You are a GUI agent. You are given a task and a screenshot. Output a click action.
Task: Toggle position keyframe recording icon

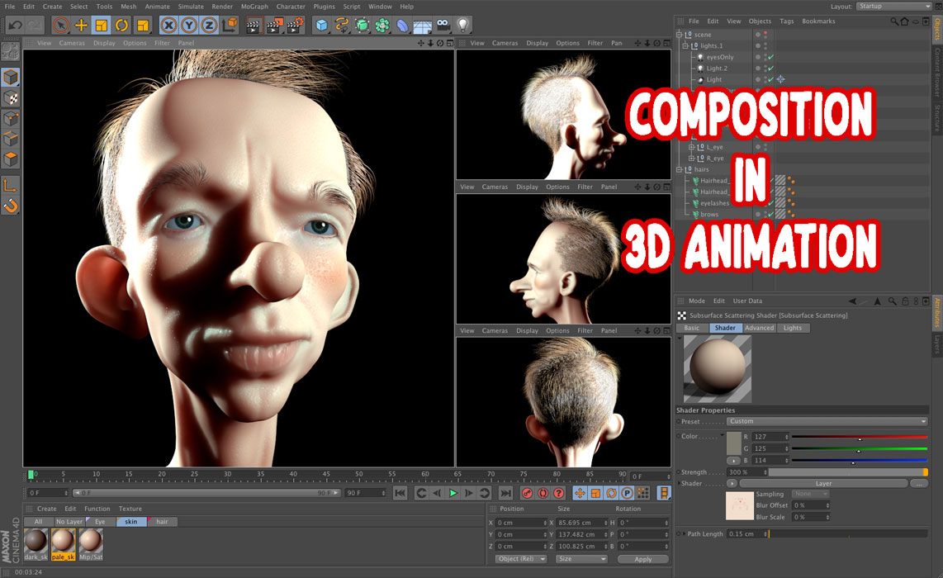click(x=580, y=493)
